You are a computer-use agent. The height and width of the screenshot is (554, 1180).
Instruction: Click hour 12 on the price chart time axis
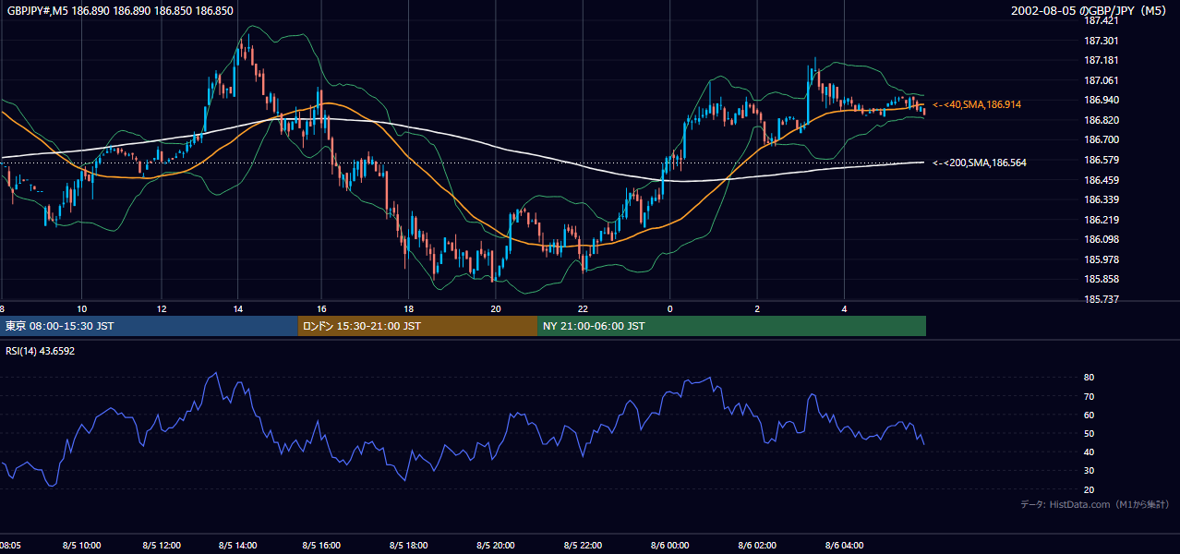click(x=162, y=308)
